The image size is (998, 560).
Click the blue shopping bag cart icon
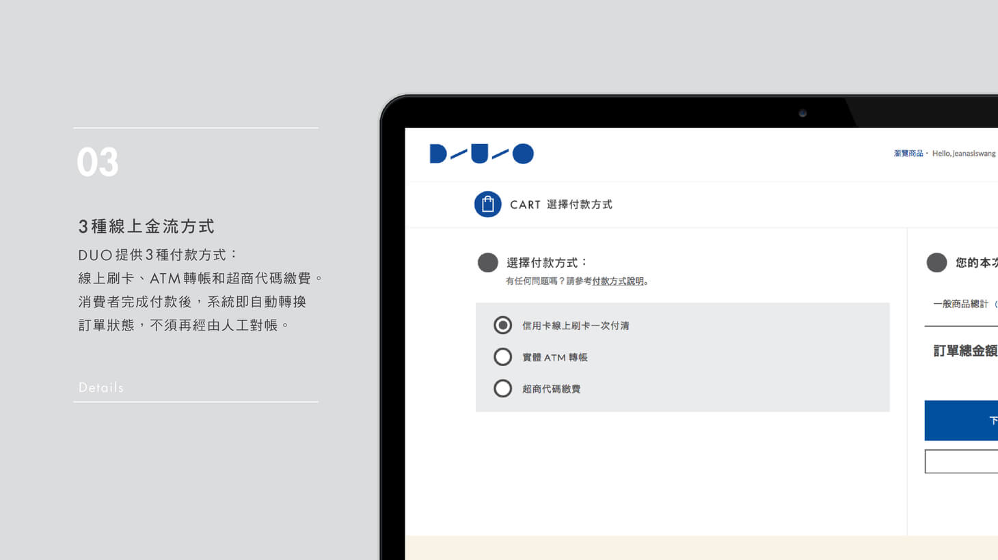coord(487,204)
